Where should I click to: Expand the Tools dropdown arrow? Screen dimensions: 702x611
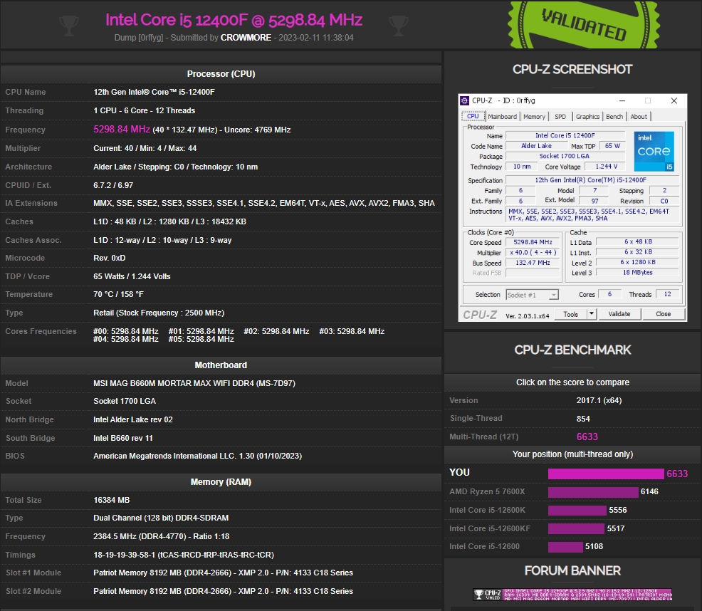click(x=592, y=314)
